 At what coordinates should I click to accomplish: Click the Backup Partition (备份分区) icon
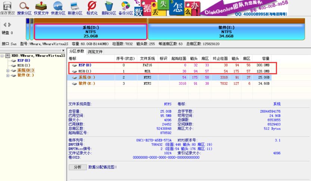coord(126,8)
